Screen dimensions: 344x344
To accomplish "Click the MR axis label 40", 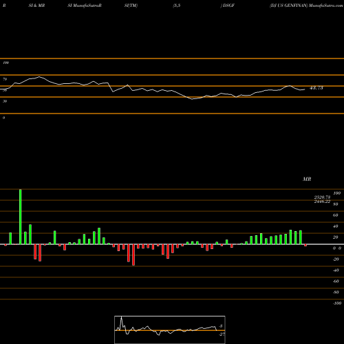I will coord(336,226).
